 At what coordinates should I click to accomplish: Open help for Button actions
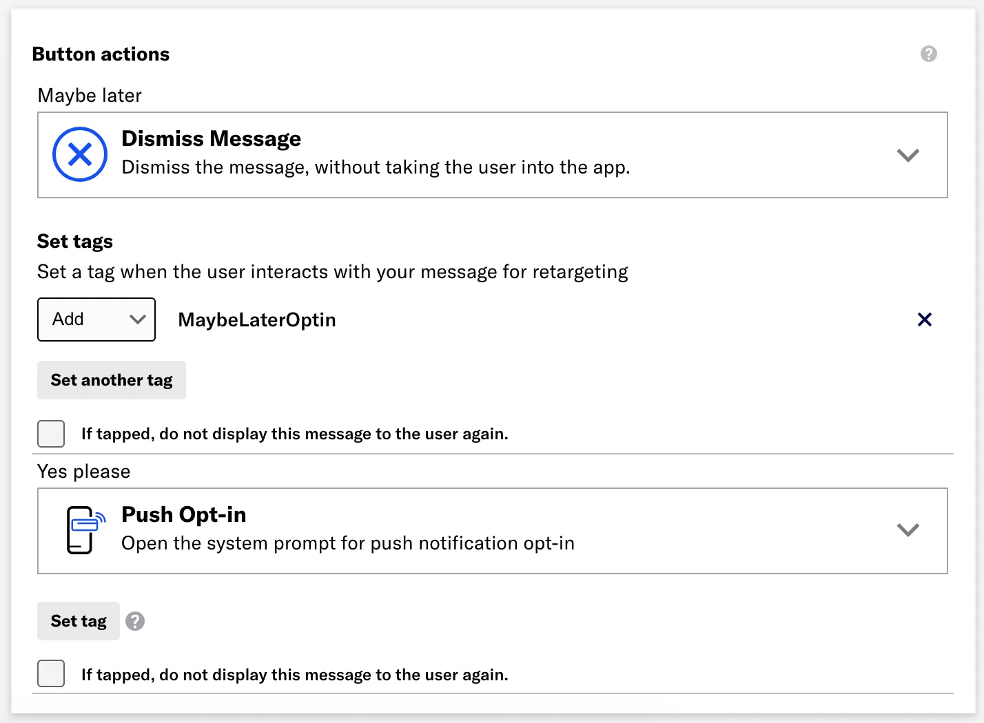click(x=928, y=53)
